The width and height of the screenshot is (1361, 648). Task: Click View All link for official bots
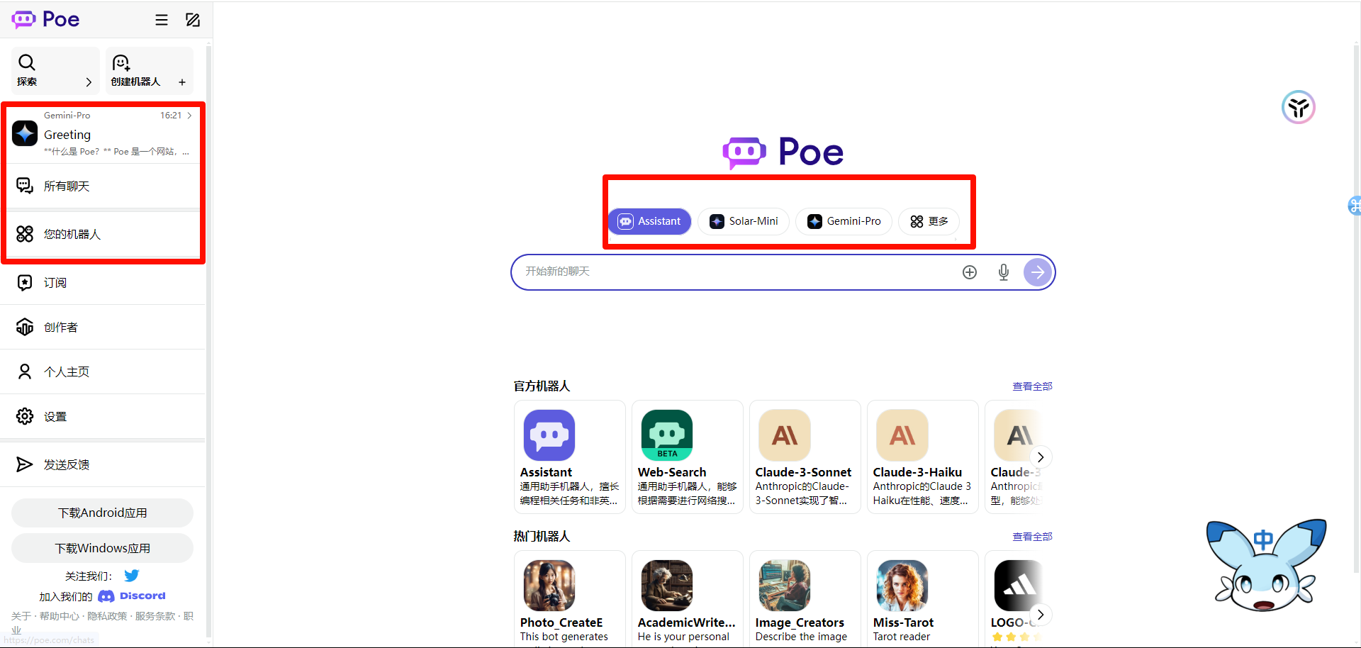tap(1032, 386)
